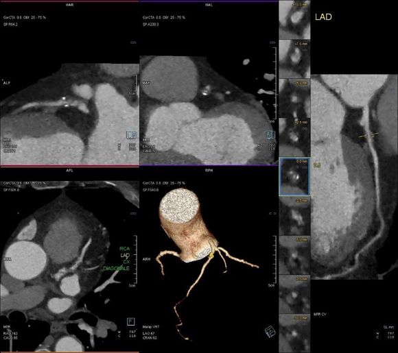Click the small view icon at top-right of axial panel
Screen dimensions: 398x353
[x=133, y=214]
